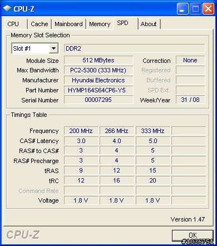
Task: Click CAS# Latency value 3.0
Action: (81, 141)
